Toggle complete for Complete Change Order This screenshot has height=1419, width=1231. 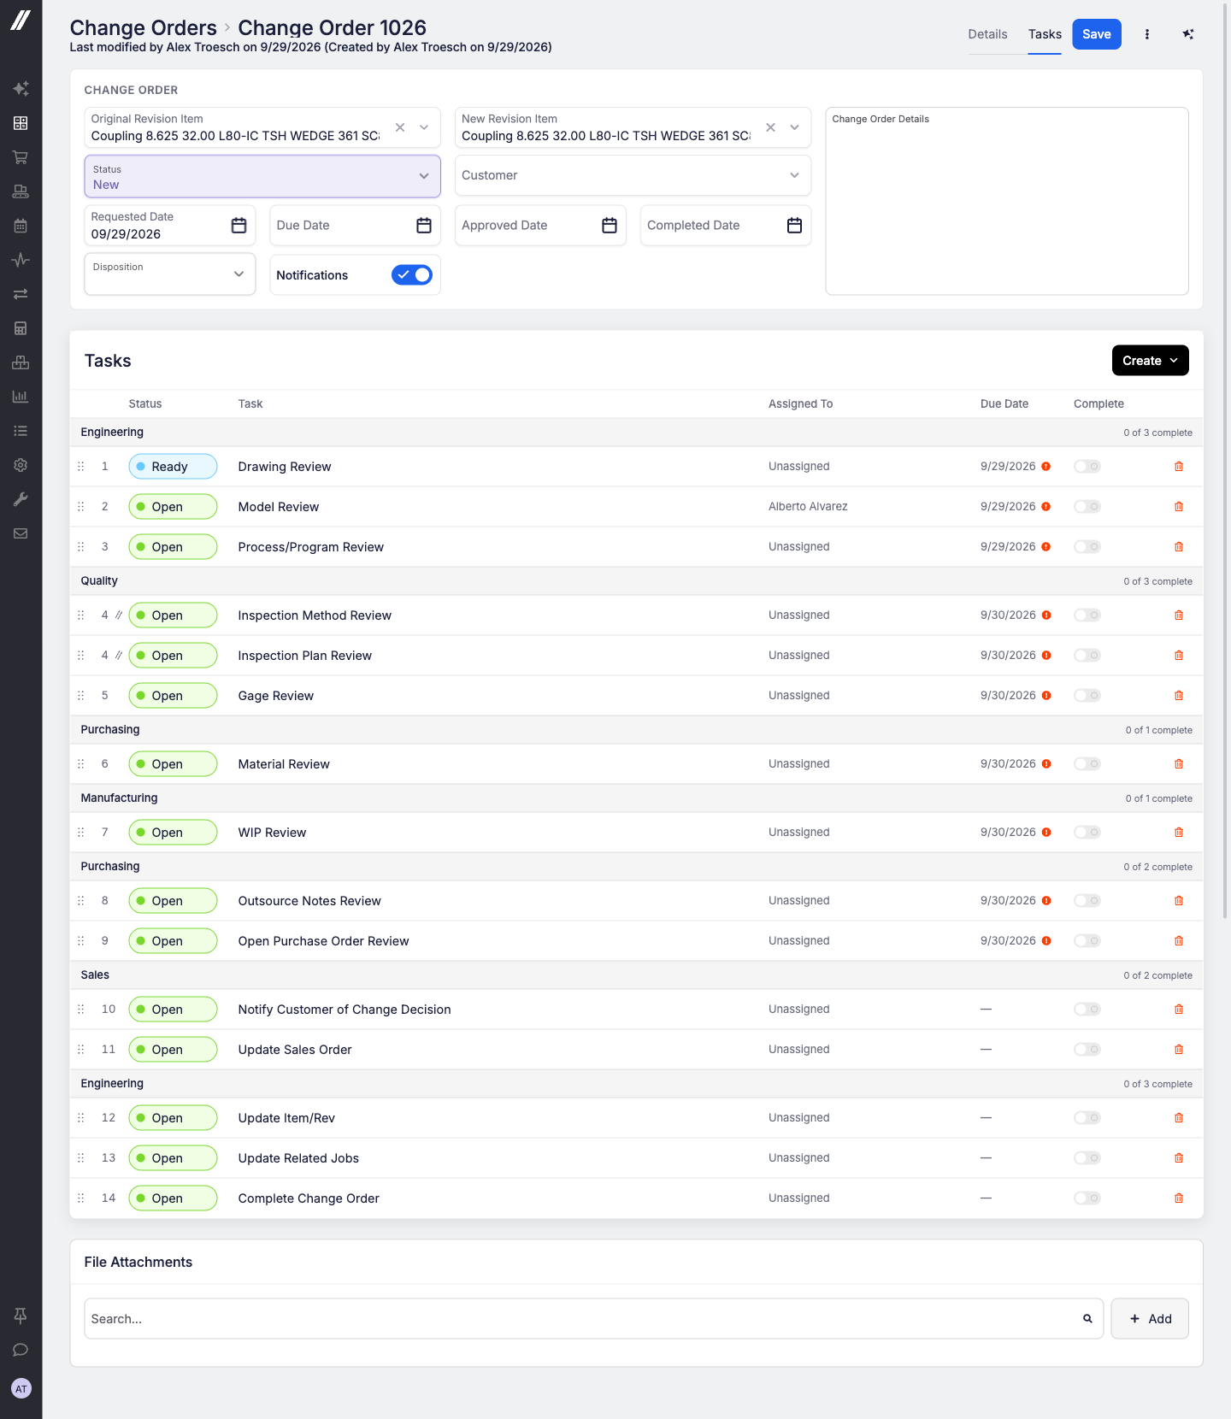[1087, 1198]
